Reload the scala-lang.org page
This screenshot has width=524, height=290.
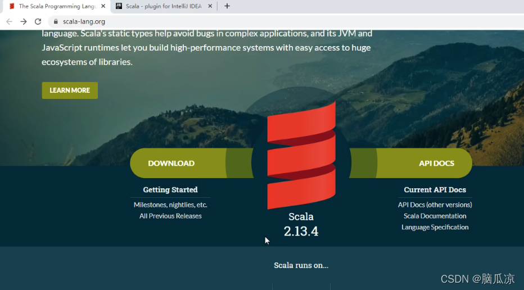point(38,21)
